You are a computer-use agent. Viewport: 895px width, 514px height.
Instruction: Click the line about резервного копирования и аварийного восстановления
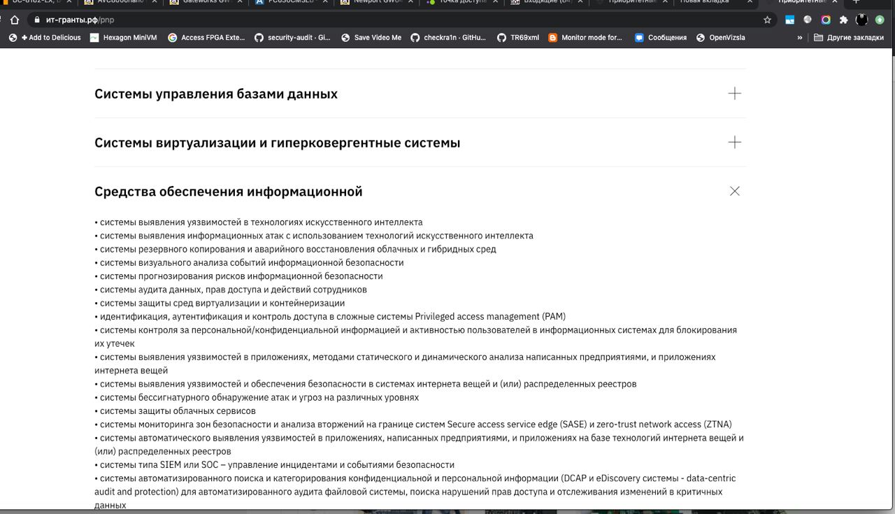point(295,249)
